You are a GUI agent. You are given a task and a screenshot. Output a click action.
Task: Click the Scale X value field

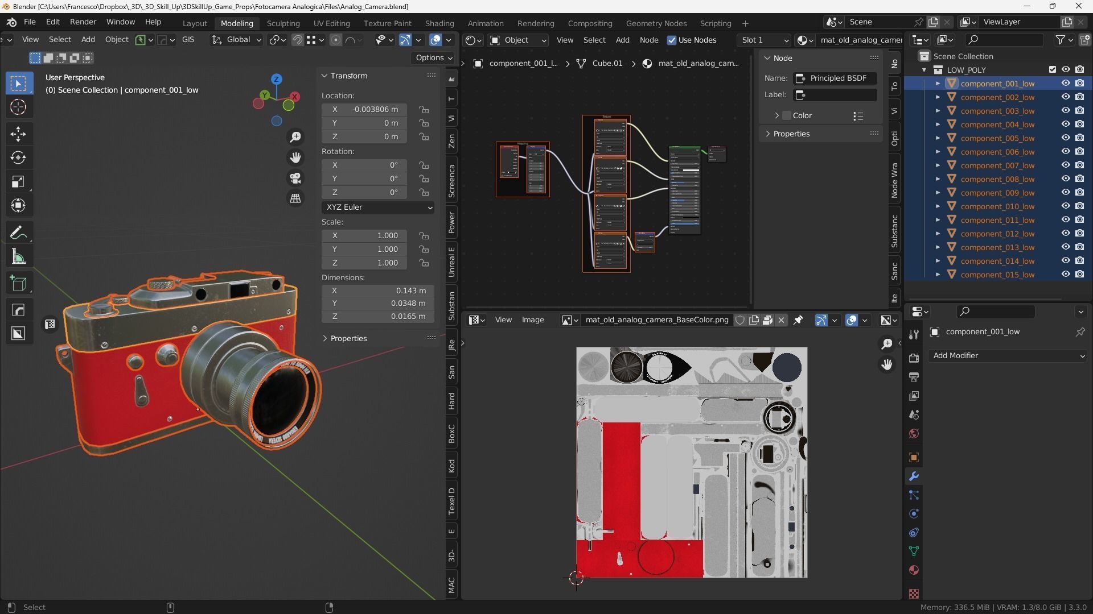(x=364, y=235)
